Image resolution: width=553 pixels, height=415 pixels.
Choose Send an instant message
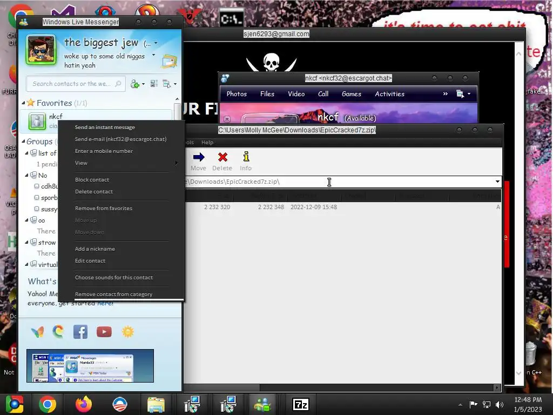[105, 128]
